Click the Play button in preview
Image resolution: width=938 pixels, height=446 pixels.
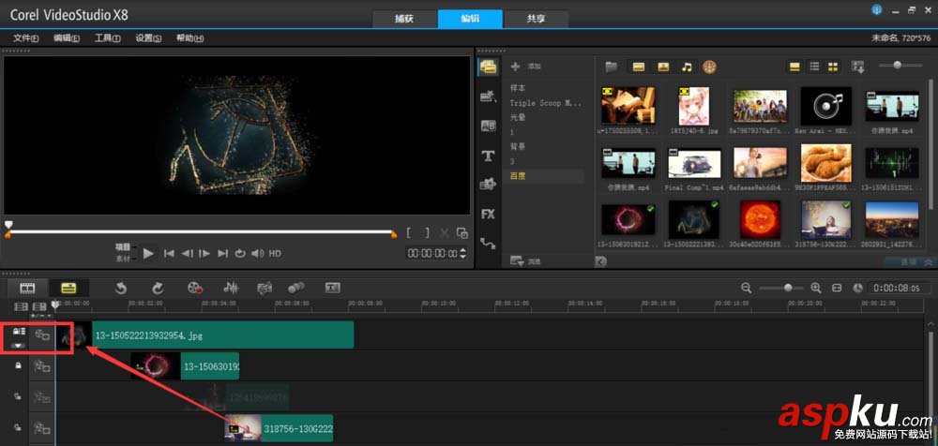pos(148,254)
